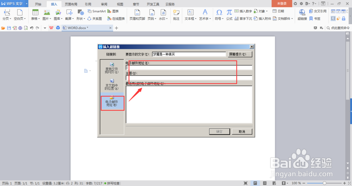Viewport: 352px width, 186px height.
Task: Insert a text box (文本框)
Action: tap(190, 15)
